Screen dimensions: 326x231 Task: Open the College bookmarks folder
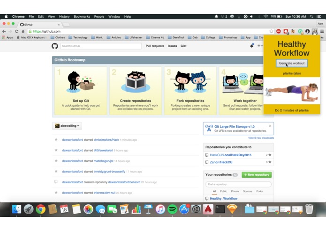(208, 37)
